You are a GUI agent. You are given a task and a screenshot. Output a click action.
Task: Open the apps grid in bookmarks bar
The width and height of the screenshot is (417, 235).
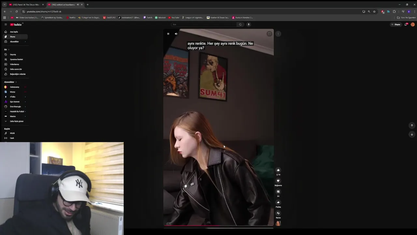pos(5,18)
